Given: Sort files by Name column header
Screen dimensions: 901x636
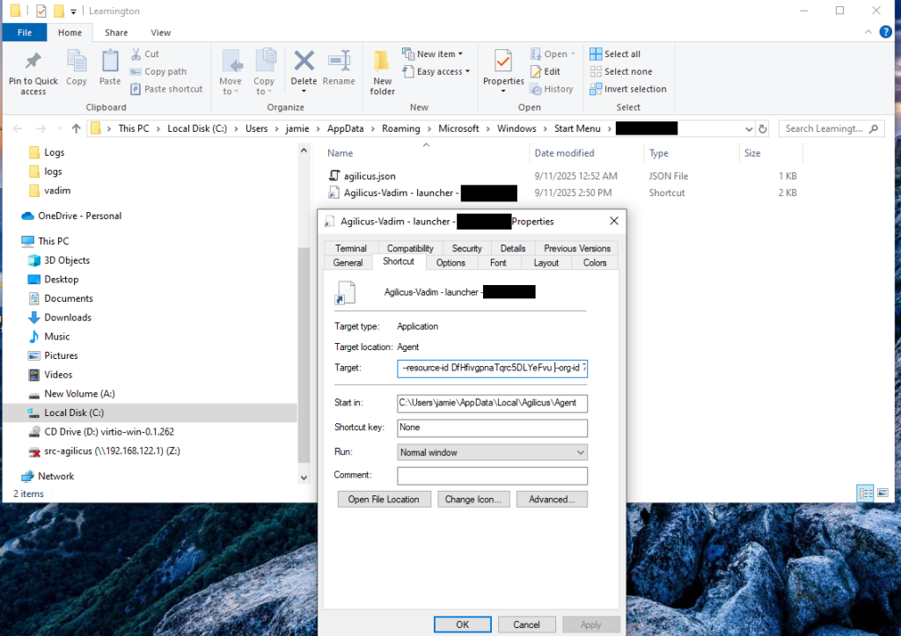Looking at the screenshot, I should pyautogui.click(x=341, y=153).
